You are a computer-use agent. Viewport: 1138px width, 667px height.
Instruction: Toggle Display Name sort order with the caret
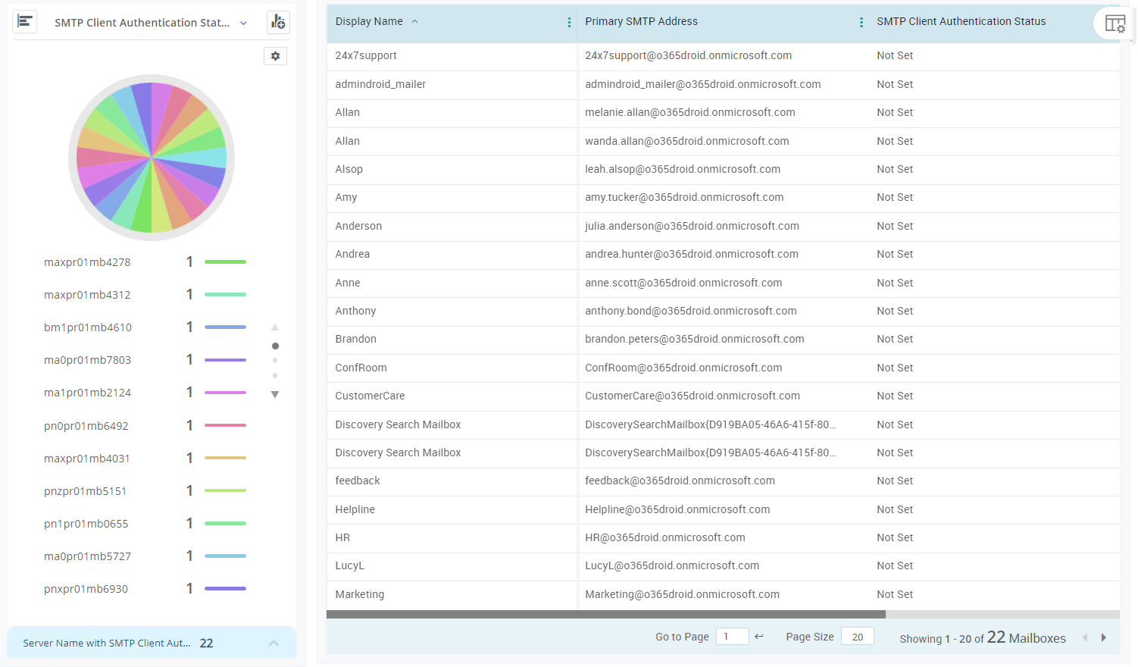point(414,21)
